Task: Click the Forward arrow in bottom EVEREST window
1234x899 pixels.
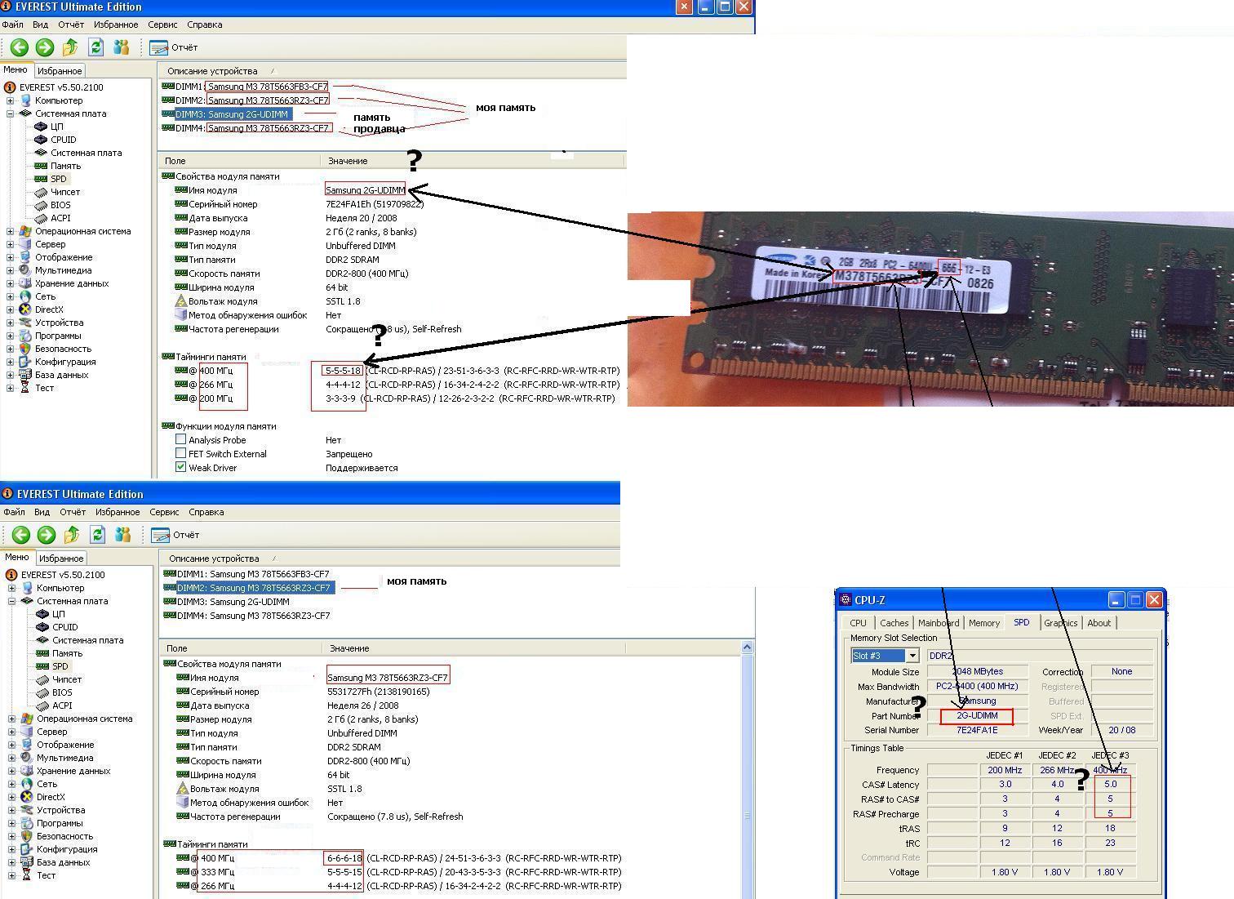Action: point(47,535)
